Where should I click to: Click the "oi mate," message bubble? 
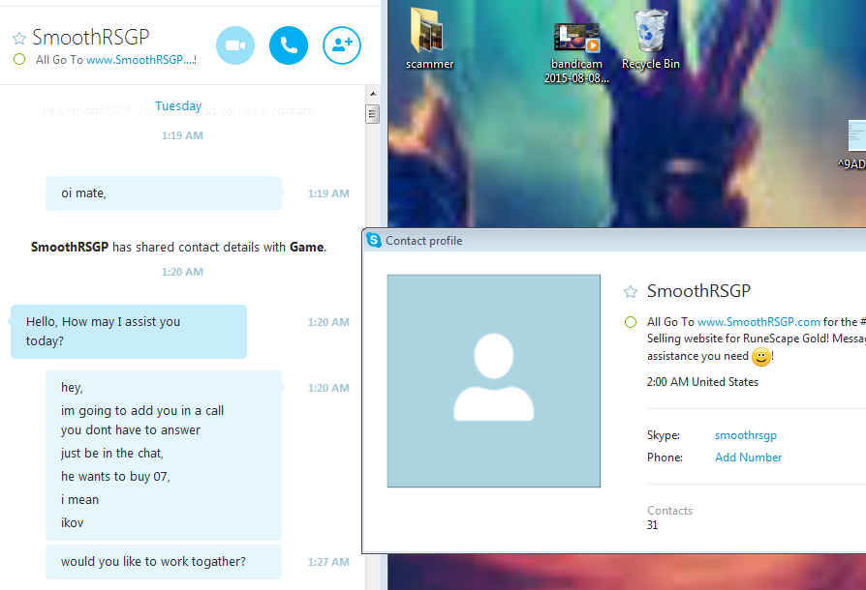(x=164, y=193)
